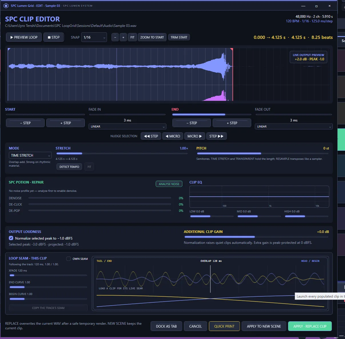Viewport: 345px width, 339px height.
Task: Adjust the End position slider
Action: [x=212, y=115]
